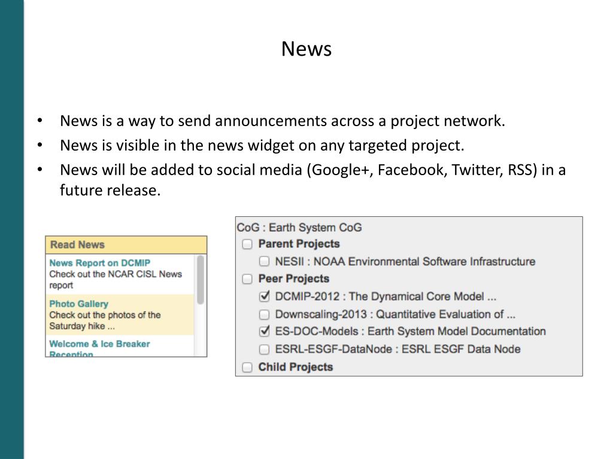
Task: Click 'ESRL-ESGF-DataNode : ESRL ESGF Data Node' label
Action: click(x=397, y=349)
